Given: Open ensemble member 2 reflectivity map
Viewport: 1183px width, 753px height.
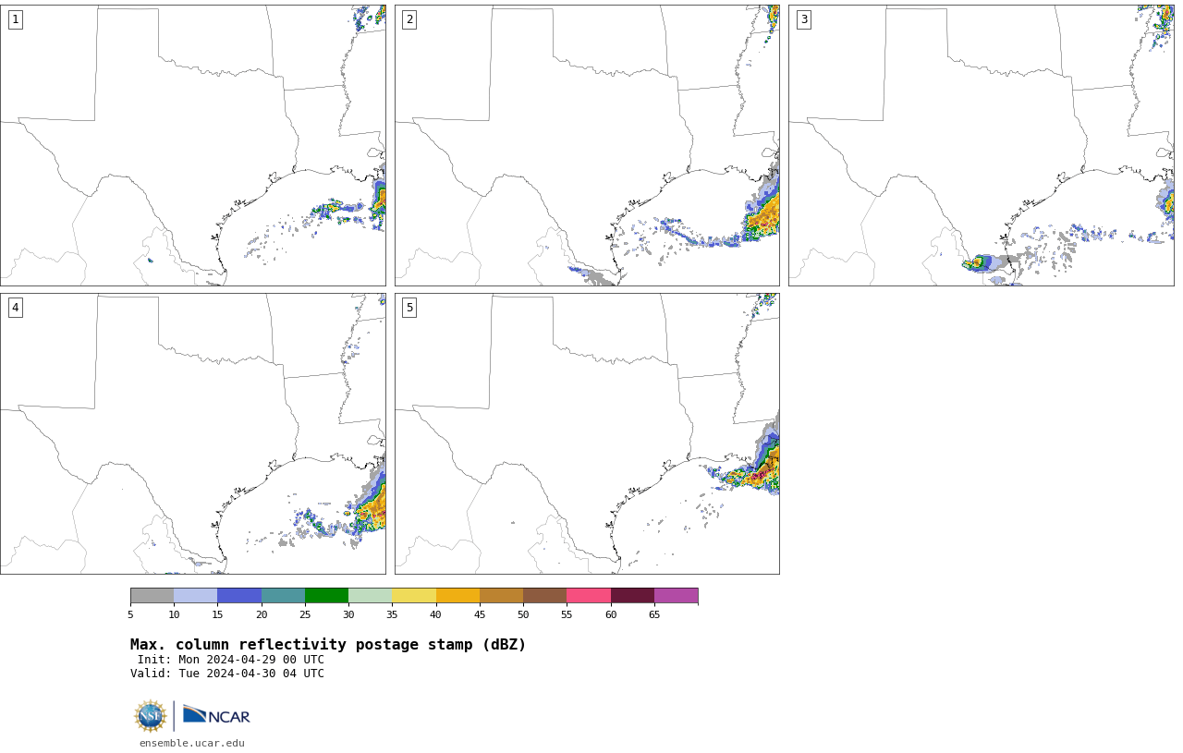Looking at the screenshot, I should (587, 145).
